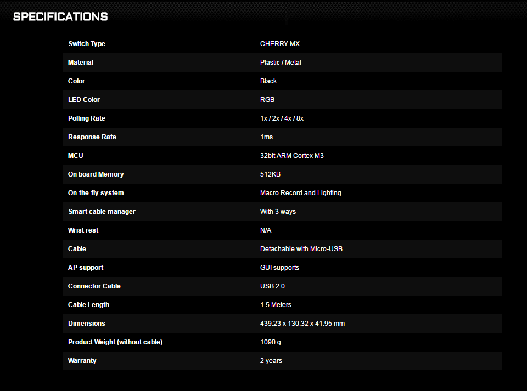Screen dimensions: 527x391
Task: Click the Plastic / Metal value
Action: [281, 63]
